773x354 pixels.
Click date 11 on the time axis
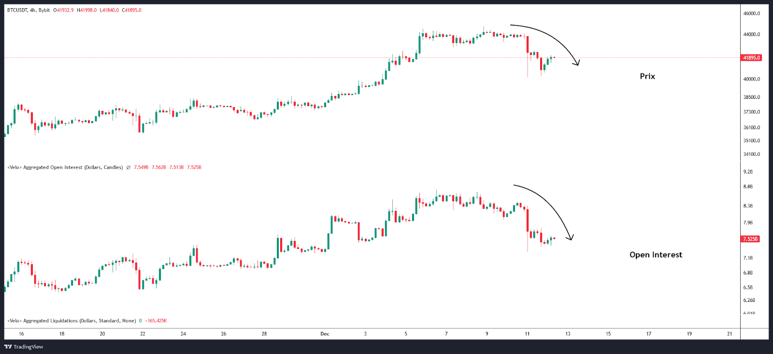(527, 334)
